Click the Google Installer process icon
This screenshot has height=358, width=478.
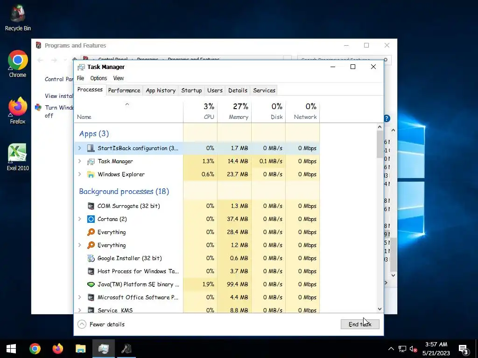(x=91, y=258)
